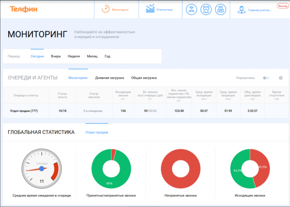Screen dimensions: 290x207
Task: Click the all-red Непринятые звонки donut chart
Action: point(181,169)
